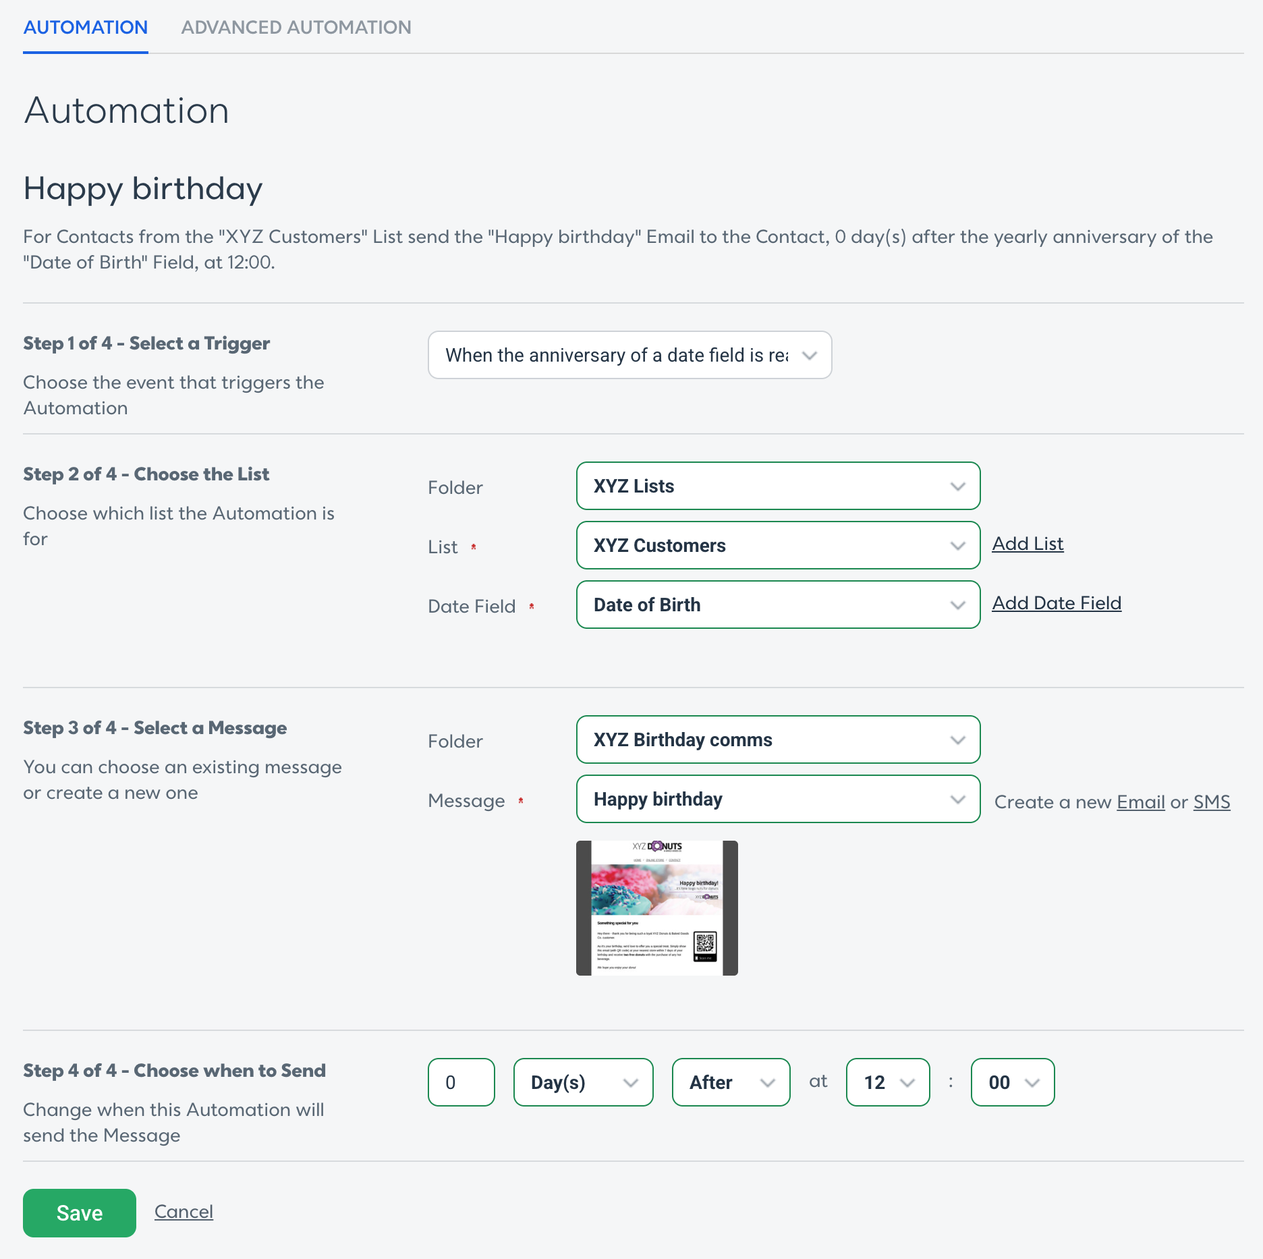Open the minutes dropdown showing 00
The image size is (1263, 1259).
click(1013, 1082)
